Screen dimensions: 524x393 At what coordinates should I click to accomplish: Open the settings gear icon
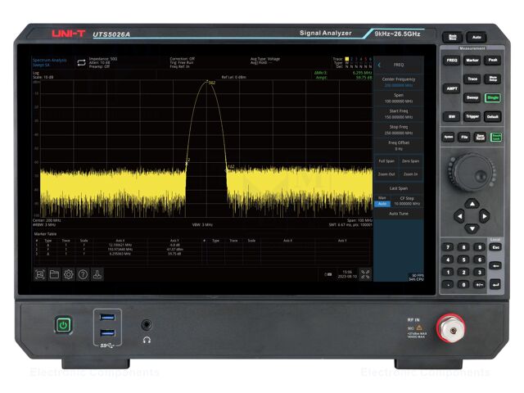click(x=69, y=274)
